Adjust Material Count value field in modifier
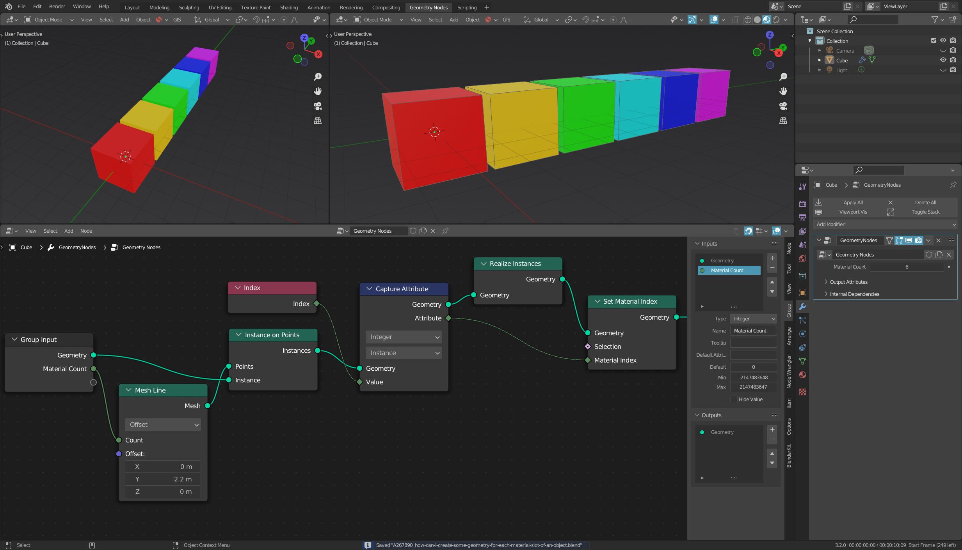 (x=907, y=267)
